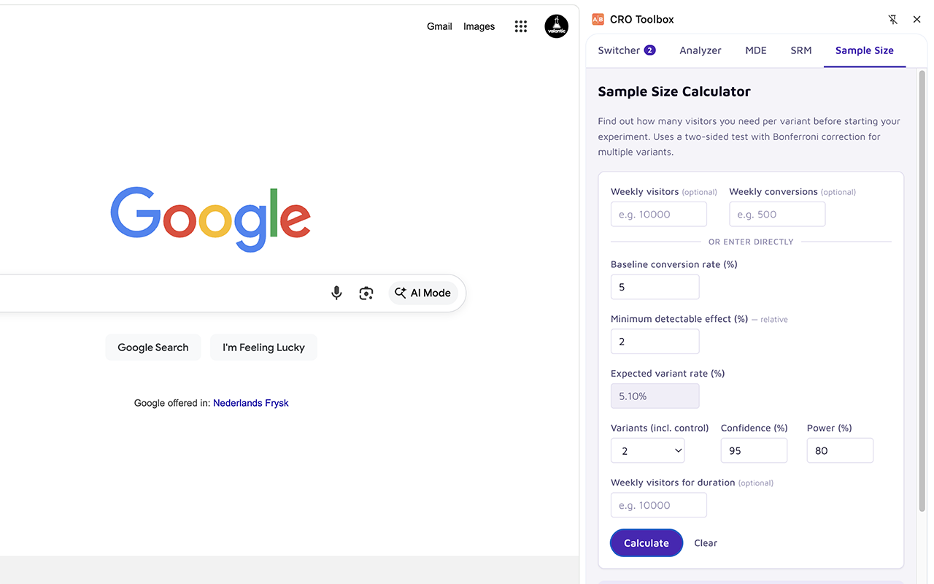The width and height of the screenshot is (934, 584).
Task: Click the Sample Size Calculator heading
Action: click(x=674, y=91)
